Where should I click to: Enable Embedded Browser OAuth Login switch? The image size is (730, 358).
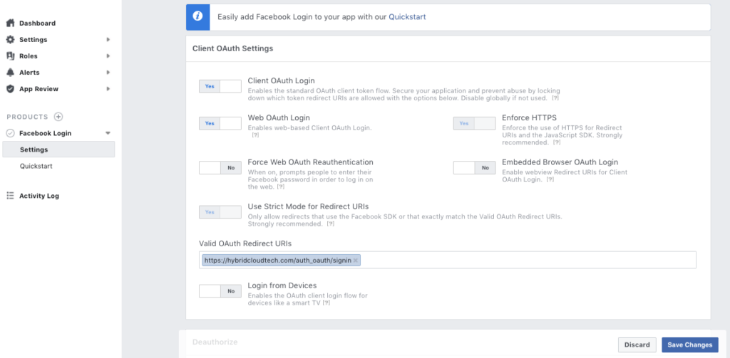click(x=474, y=168)
